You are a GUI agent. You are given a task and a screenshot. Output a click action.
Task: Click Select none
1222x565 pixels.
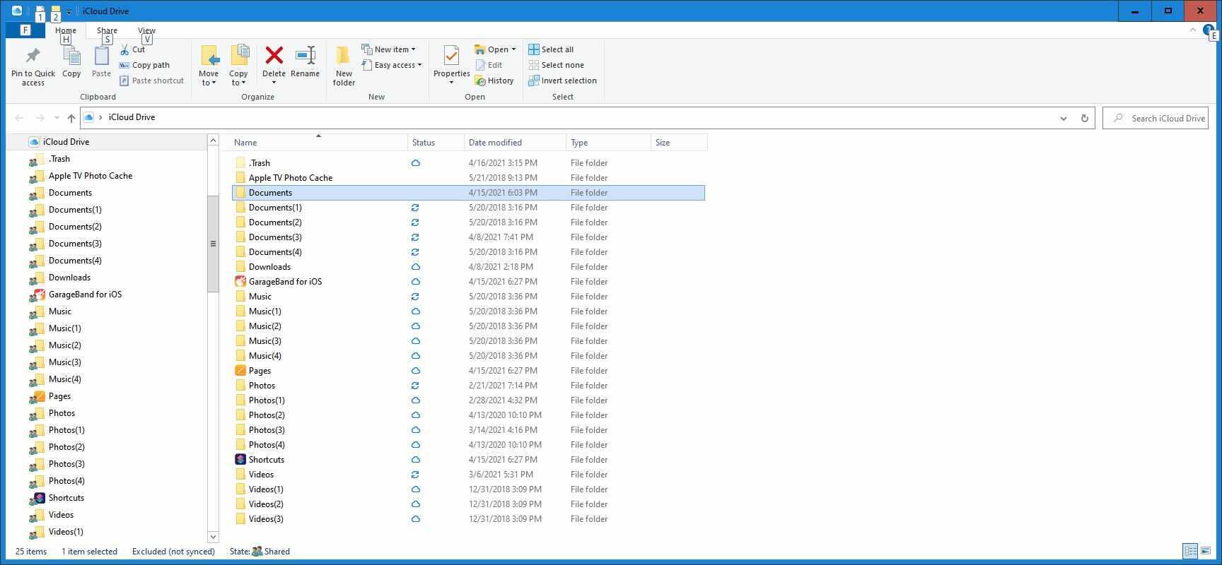556,65
